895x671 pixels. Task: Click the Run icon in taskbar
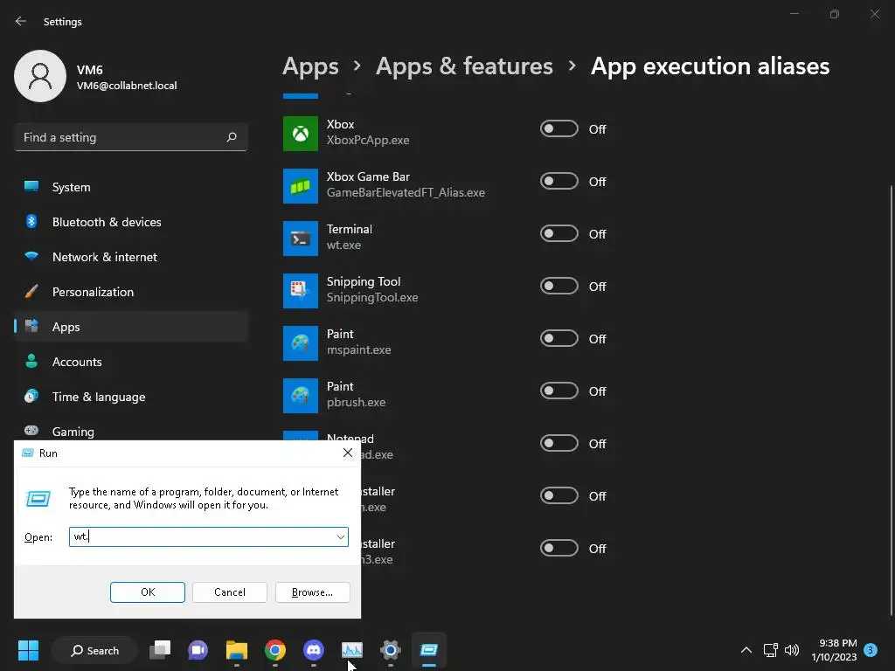[x=428, y=650]
